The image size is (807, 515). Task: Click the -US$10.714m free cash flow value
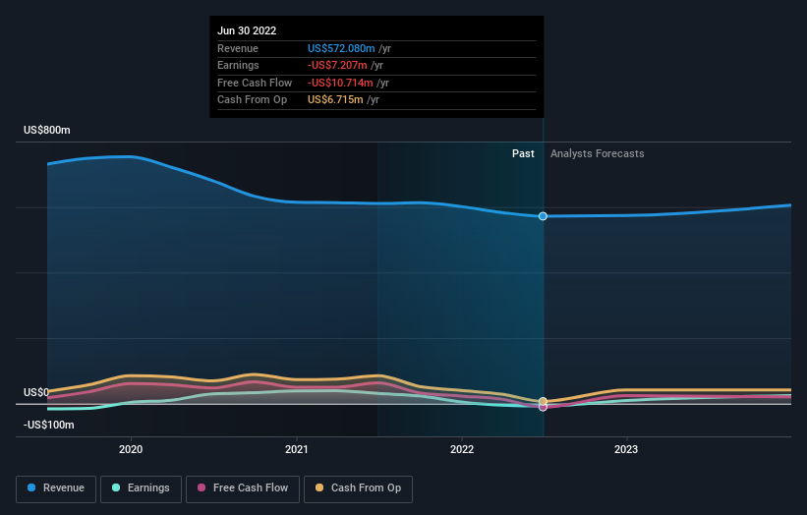click(340, 83)
